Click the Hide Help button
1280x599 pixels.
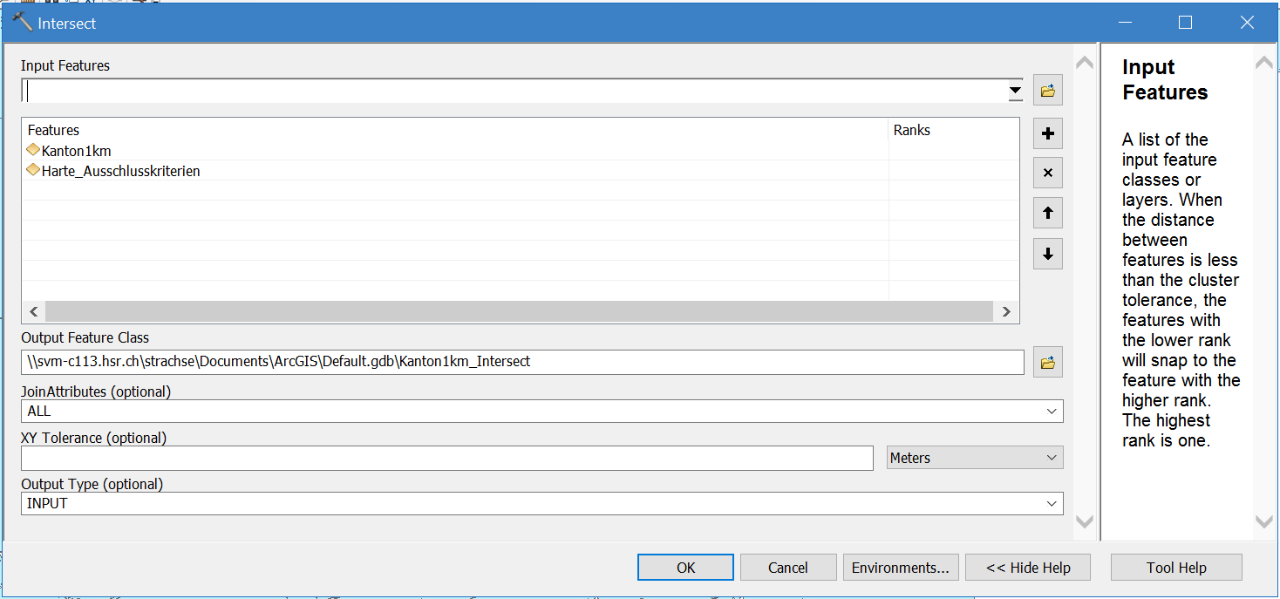click(1028, 568)
